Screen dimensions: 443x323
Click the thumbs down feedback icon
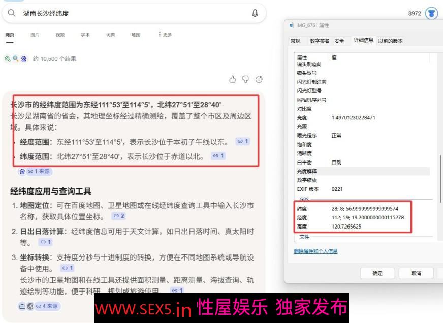tap(246, 79)
